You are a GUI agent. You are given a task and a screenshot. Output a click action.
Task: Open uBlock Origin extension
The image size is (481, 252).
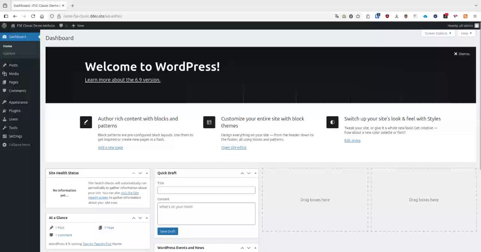[x=387, y=16]
